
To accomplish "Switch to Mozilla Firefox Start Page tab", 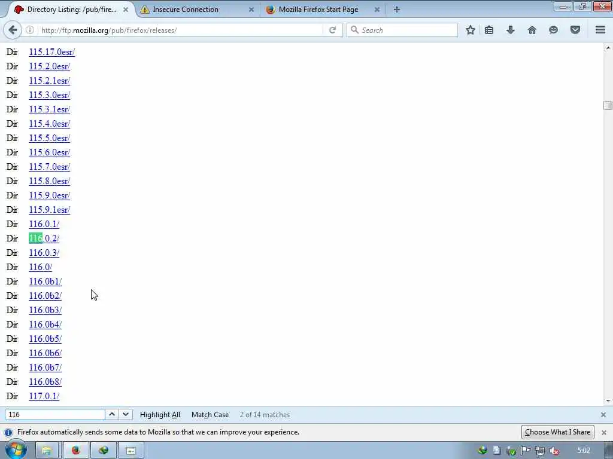I will click(x=323, y=10).
